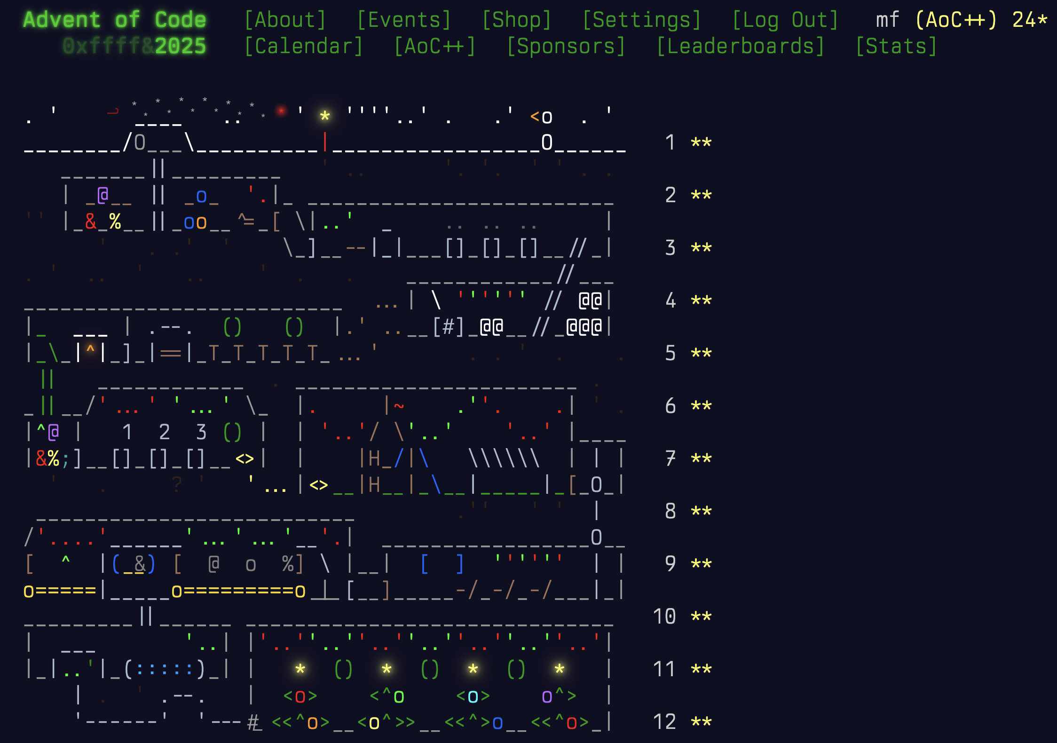Open the [AoC++] supporter page
The image size is (1057, 743).
coord(435,47)
